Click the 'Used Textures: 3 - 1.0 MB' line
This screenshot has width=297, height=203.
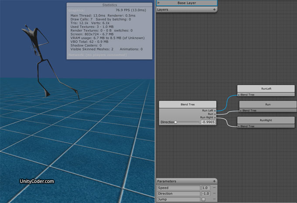[92, 27]
